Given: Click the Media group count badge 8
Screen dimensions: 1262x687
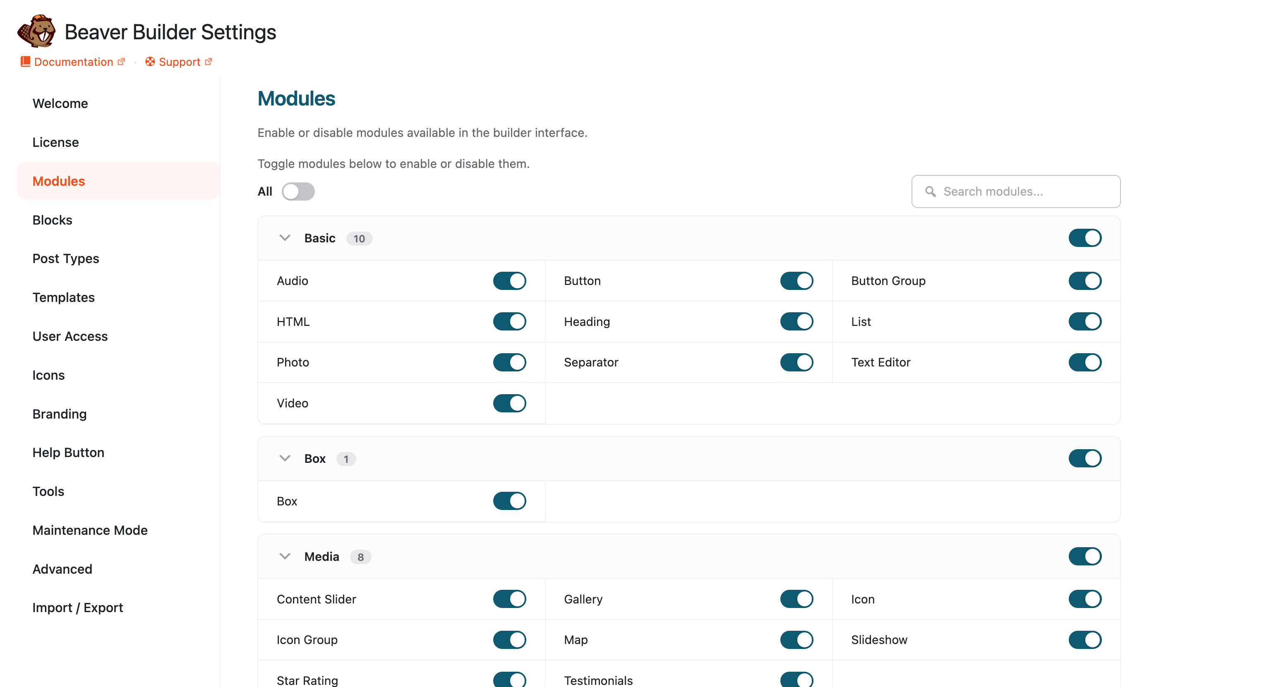Looking at the screenshot, I should coord(360,557).
